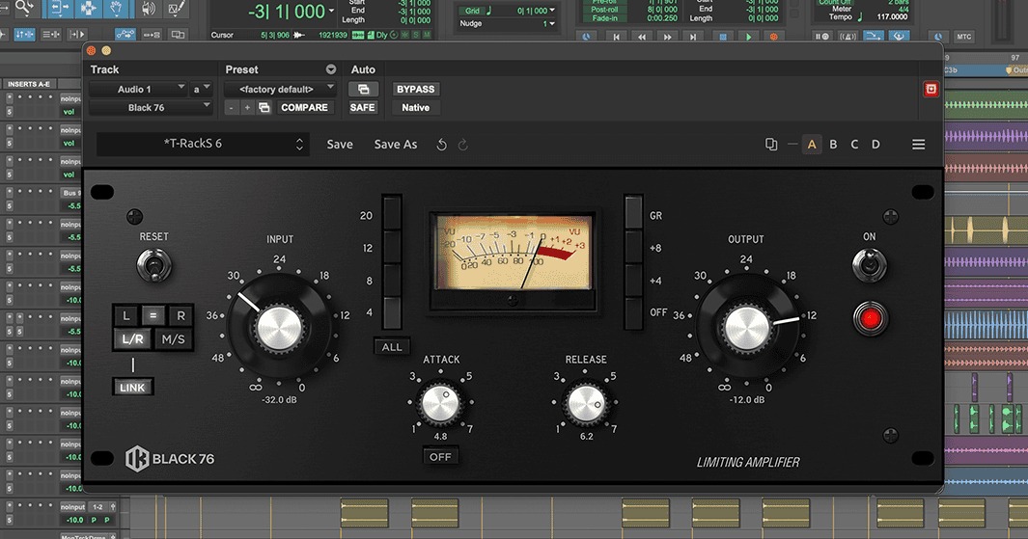The height and width of the screenshot is (539, 1028).
Task: Open the main counter format dropdown arrow
Action: [331, 12]
